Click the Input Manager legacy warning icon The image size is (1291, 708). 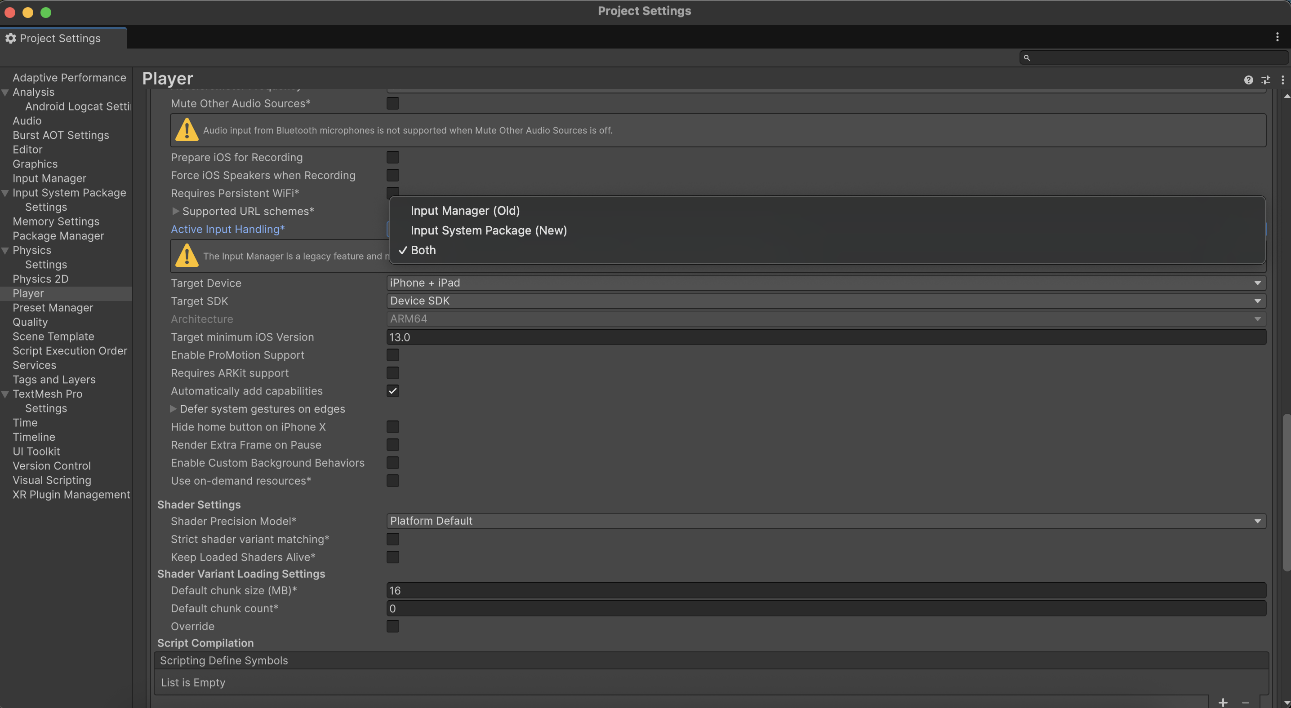click(186, 256)
